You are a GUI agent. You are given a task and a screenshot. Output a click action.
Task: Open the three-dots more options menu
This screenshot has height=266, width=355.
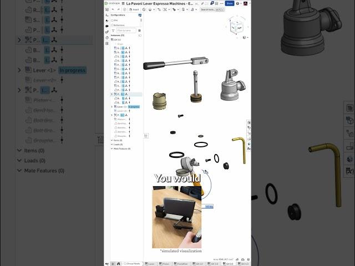point(221,4)
